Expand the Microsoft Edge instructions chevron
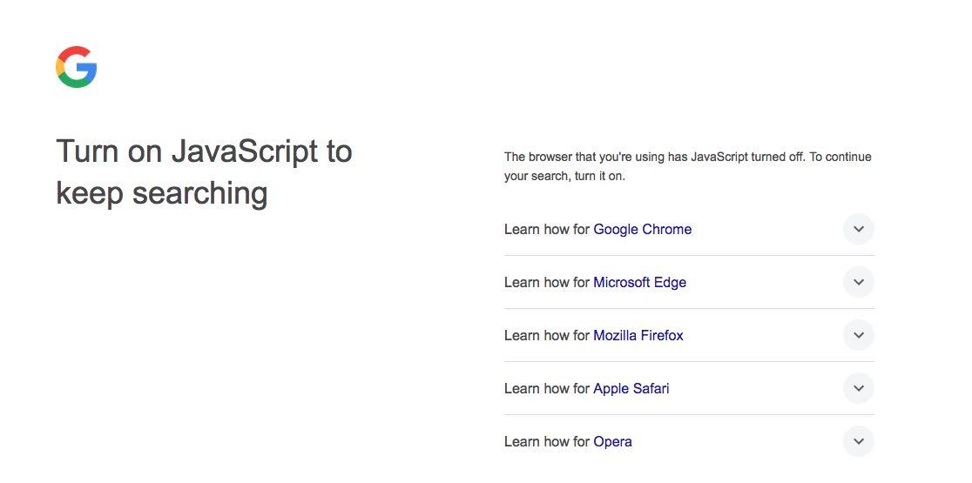This screenshot has width=972, height=483. click(859, 282)
